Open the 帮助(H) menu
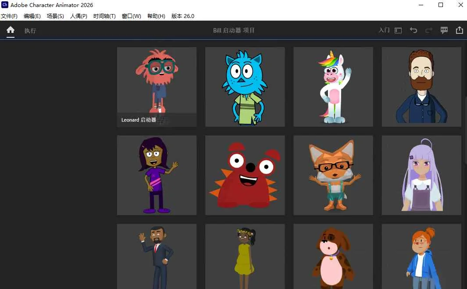 point(156,16)
